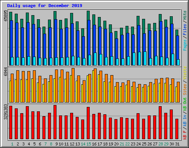Click green weekend day label 21
Image resolution: width=189 pixels, height=148 pixels.
pos(122,144)
